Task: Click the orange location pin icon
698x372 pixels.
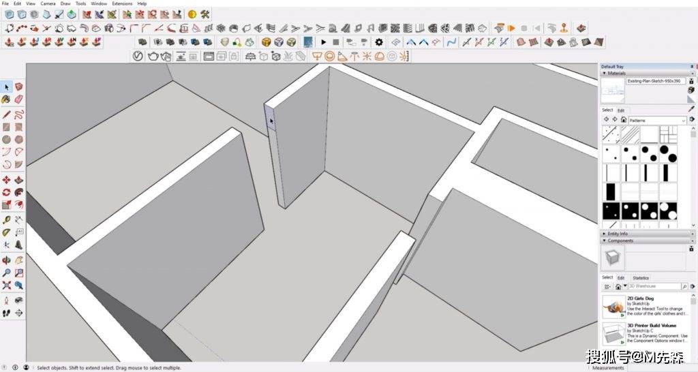Action: [x=564, y=28]
